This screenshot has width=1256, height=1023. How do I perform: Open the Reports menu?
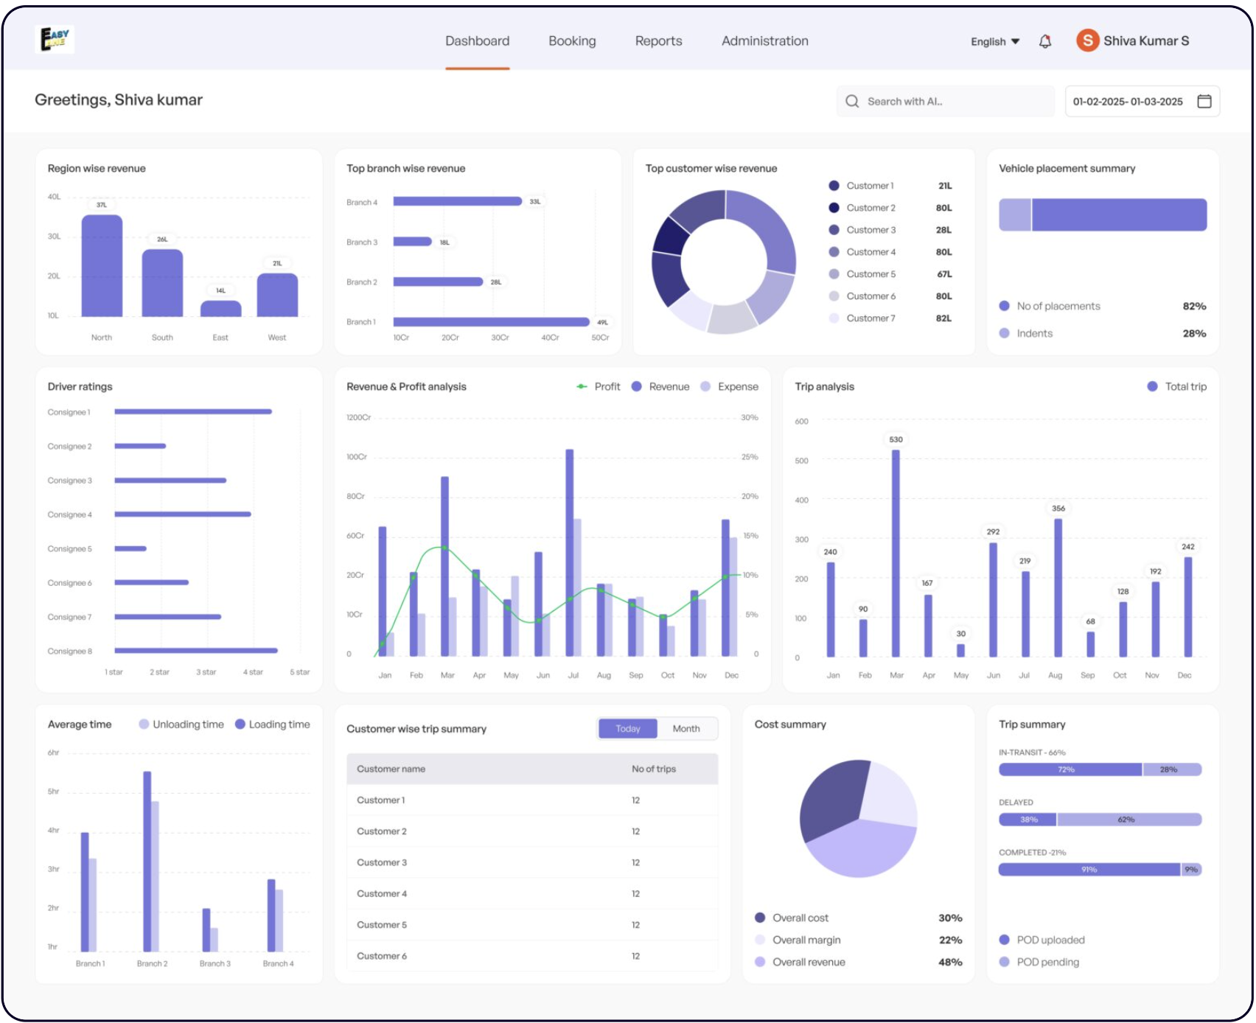click(658, 41)
